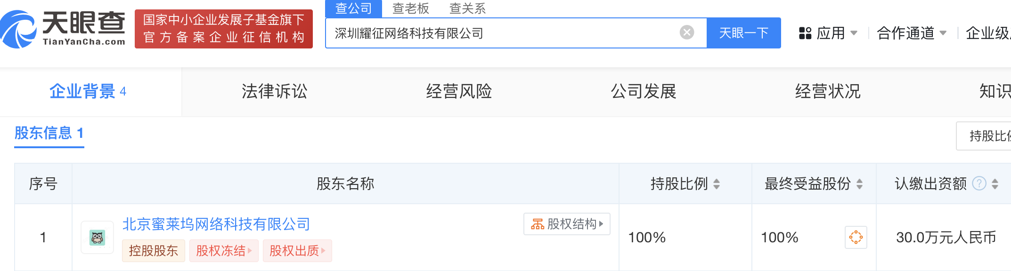Expand the 股权冻结 tag details
The width and height of the screenshot is (1011, 271).
[224, 251]
